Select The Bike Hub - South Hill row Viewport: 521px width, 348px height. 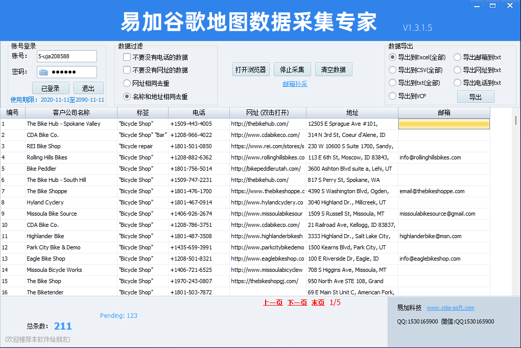coord(245,180)
